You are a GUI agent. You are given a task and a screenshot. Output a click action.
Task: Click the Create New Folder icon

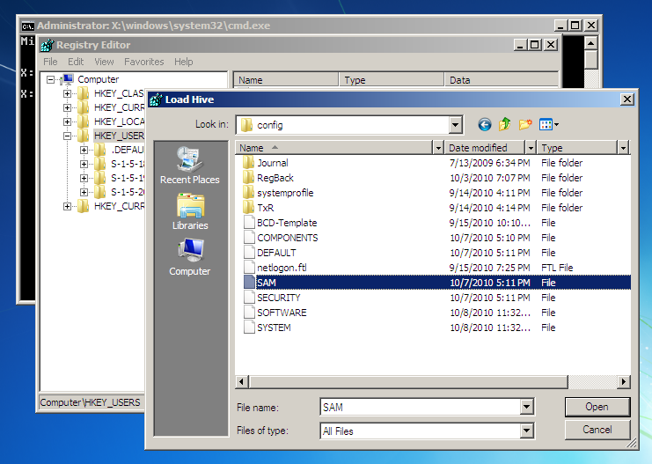[525, 125]
